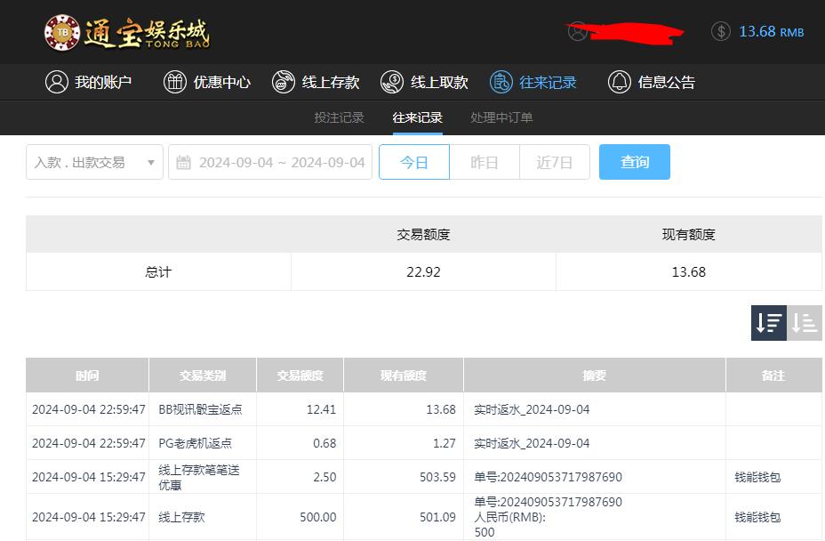Select the 昨日 yesterday filter button
Screen dimensions: 825x541
pyautogui.click(x=485, y=162)
